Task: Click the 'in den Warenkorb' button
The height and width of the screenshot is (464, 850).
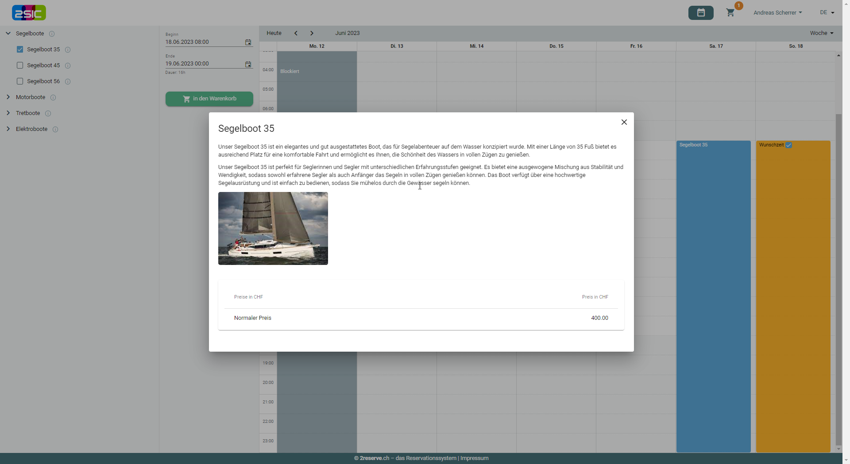Action: click(x=209, y=99)
